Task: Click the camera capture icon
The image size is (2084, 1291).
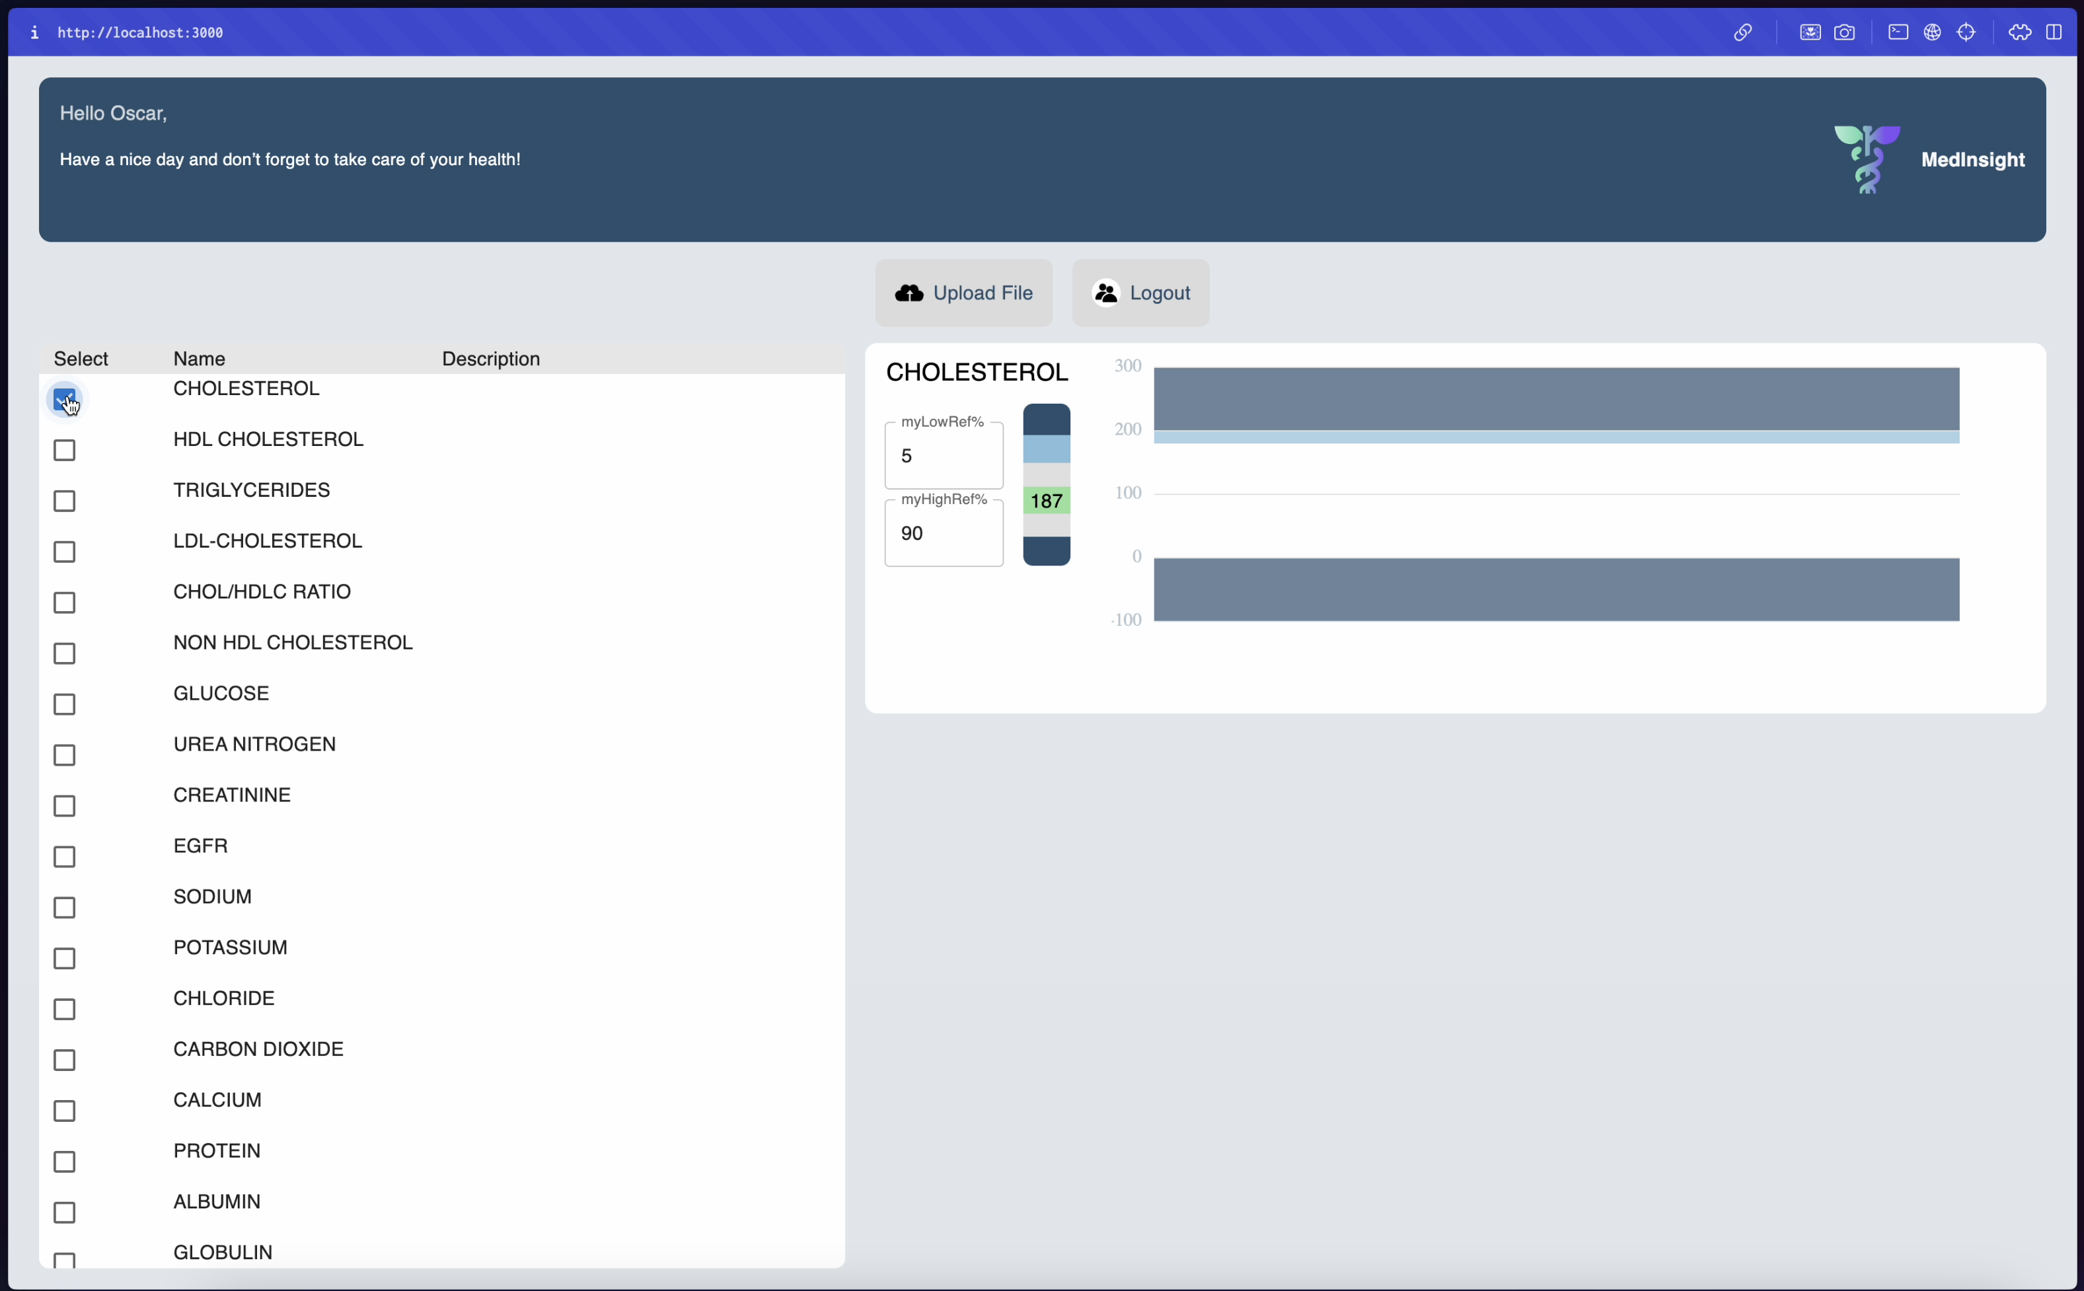Action: click(1844, 32)
